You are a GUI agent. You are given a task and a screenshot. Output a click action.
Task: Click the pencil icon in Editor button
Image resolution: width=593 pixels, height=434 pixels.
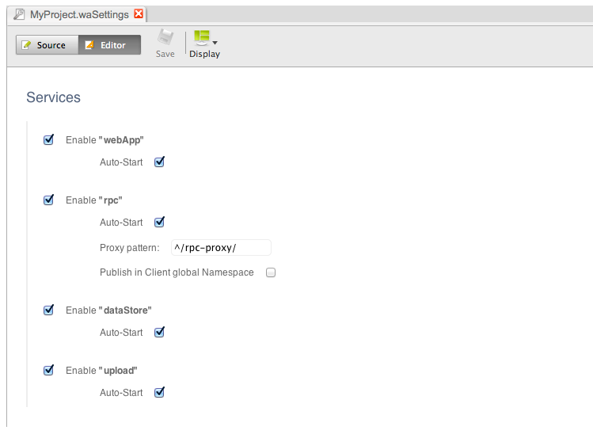(89, 45)
